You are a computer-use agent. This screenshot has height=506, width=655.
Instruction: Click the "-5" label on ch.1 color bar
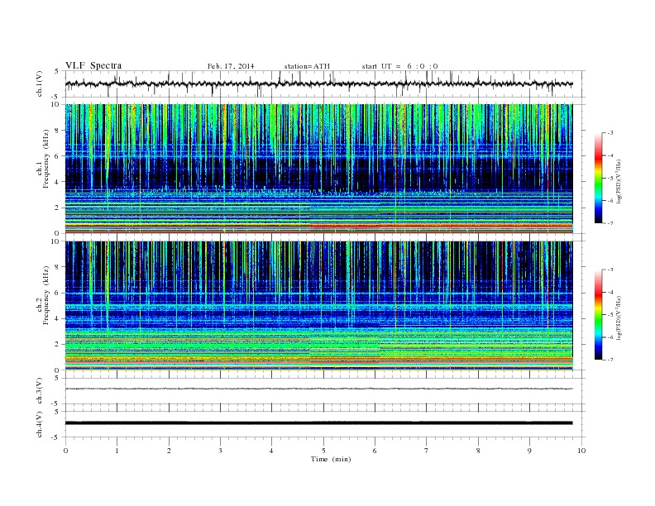[x=610, y=179]
